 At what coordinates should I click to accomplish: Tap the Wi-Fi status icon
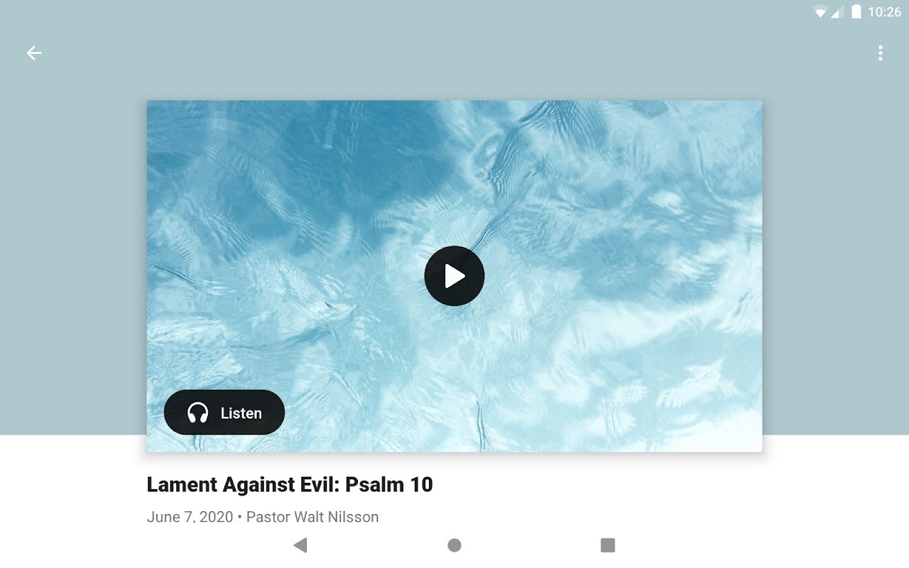click(x=820, y=12)
